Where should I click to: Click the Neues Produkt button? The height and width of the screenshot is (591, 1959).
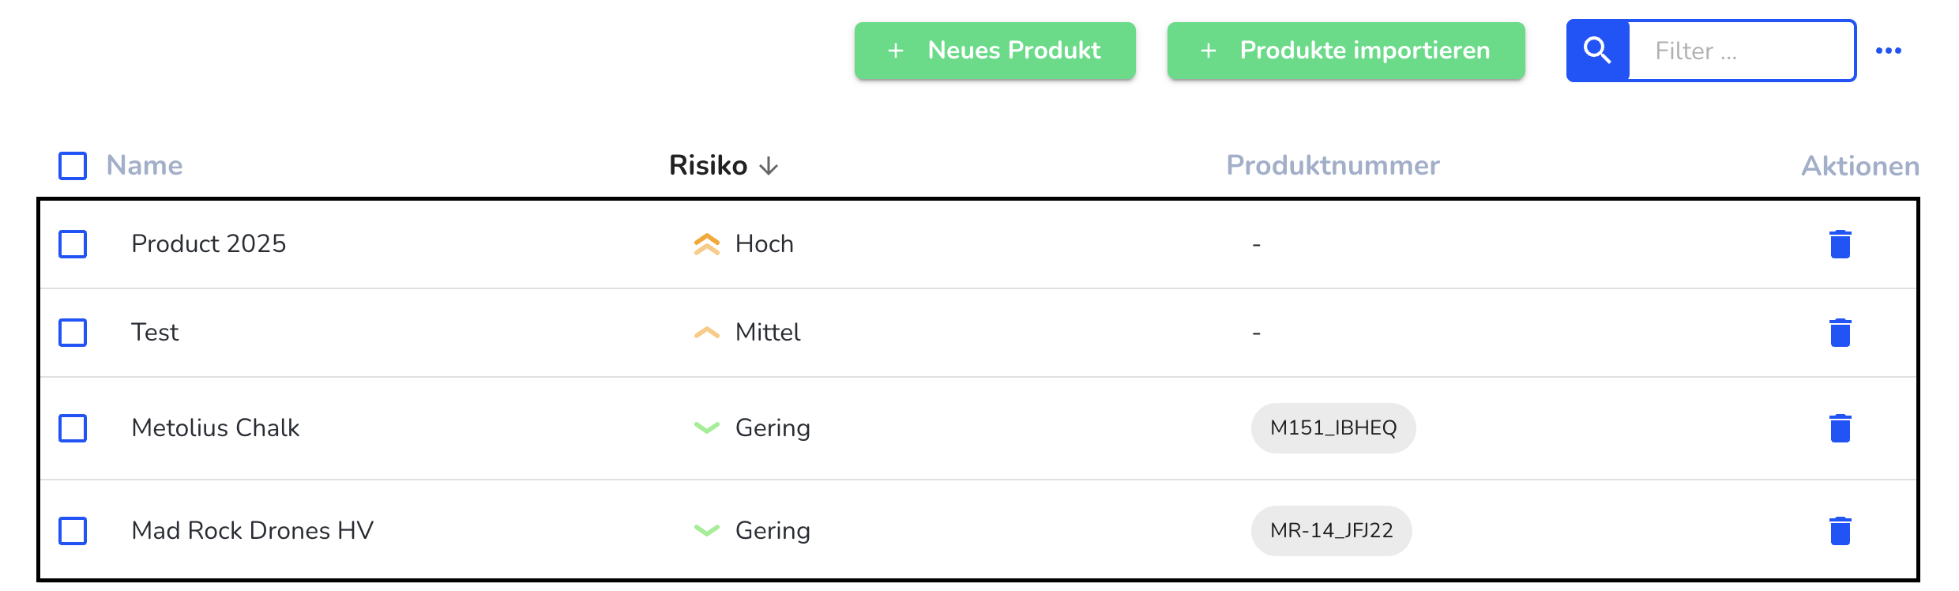tap(995, 51)
